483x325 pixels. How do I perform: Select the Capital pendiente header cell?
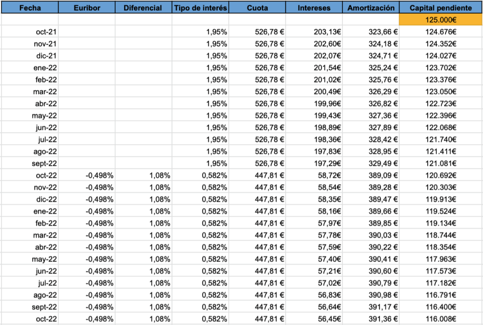click(441, 8)
